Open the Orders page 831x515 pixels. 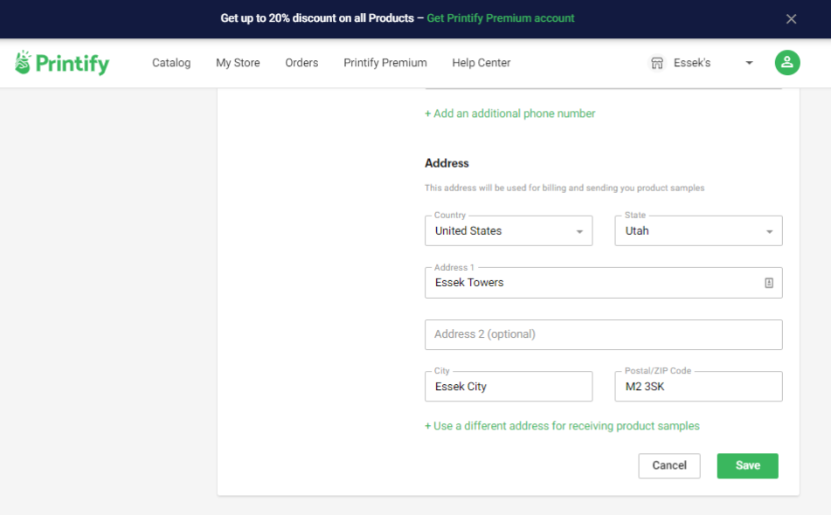301,63
